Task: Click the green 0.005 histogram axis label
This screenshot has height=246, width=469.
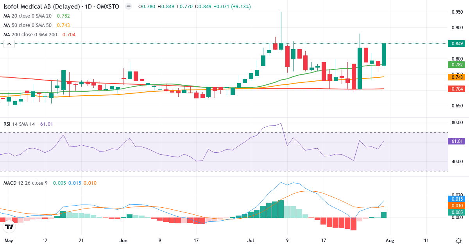Action: (x=456, y=212)
